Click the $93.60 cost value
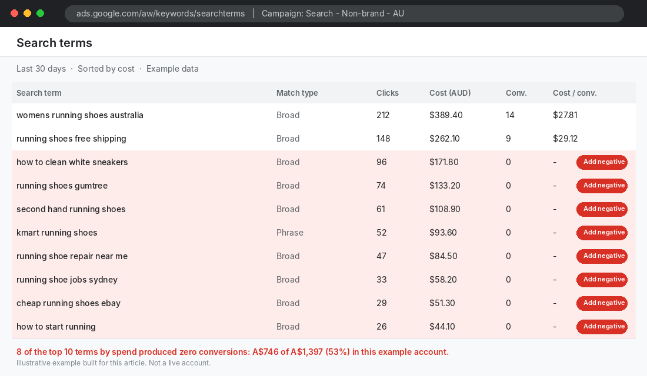 pyautogui.click(x=443, y=233)
